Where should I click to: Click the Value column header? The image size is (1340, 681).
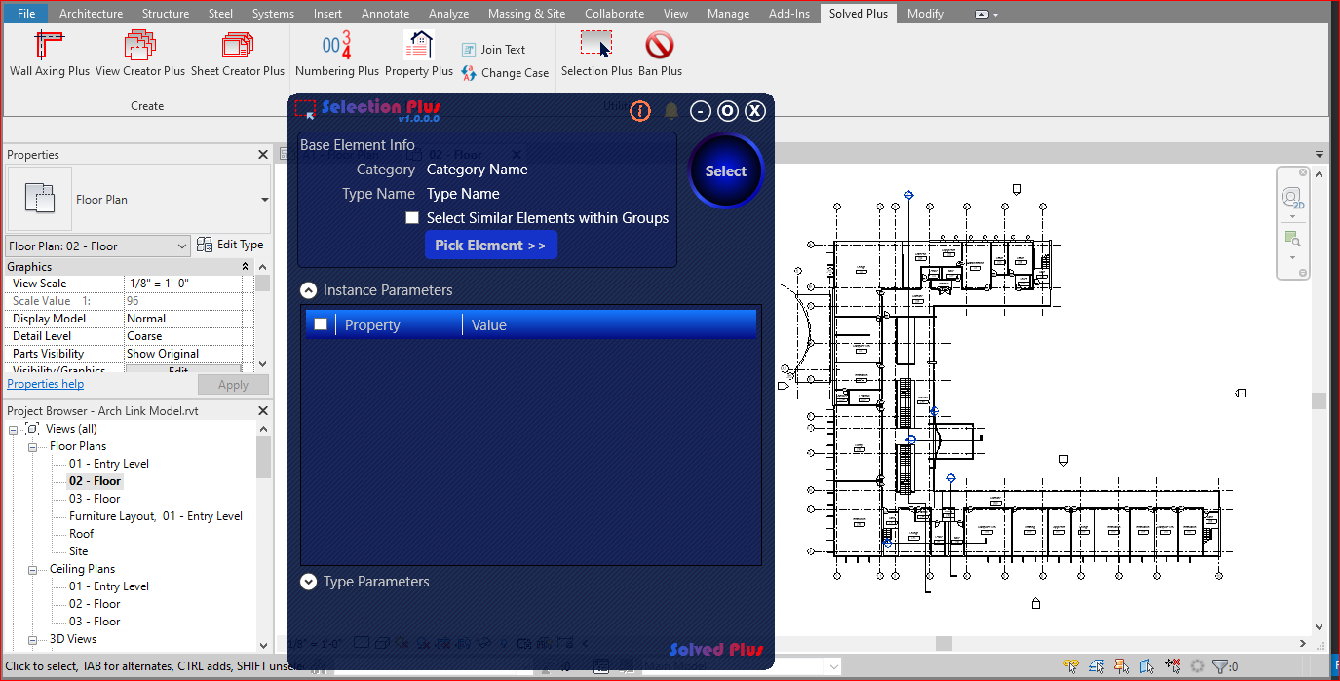[x=610, y=325]
